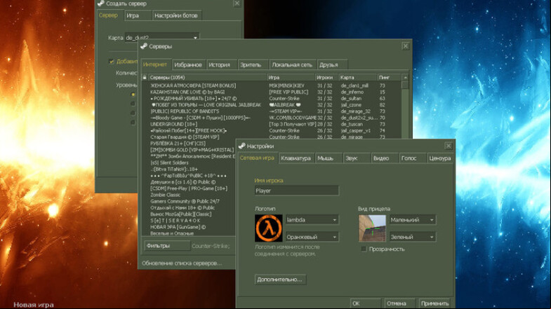Switch to the Звук tab
The image size is (551, 309).
357,158
